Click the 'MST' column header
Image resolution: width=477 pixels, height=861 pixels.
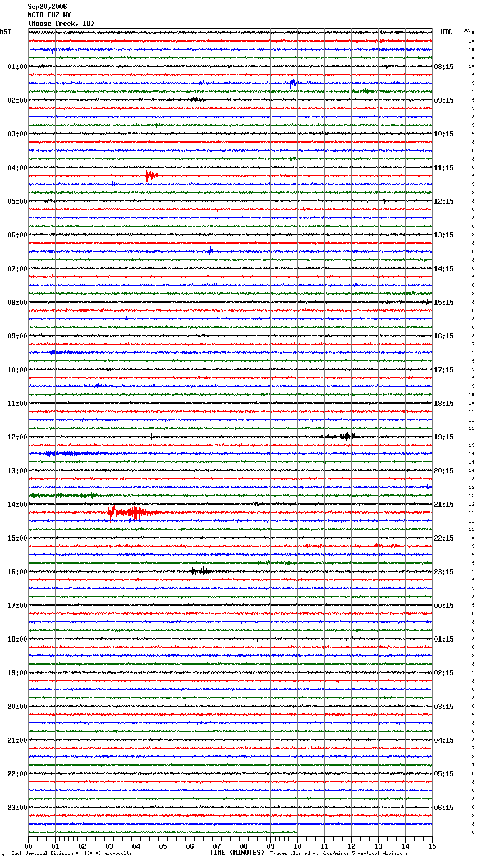tap(6, 32)
